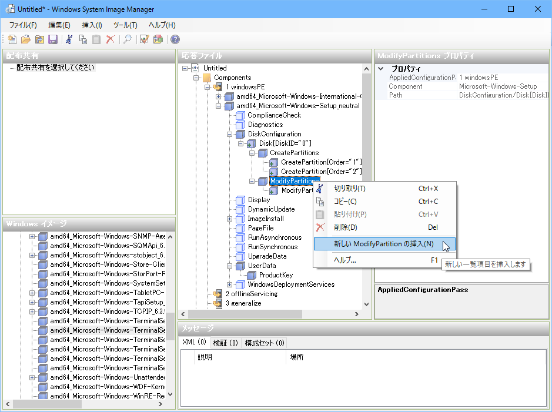Select the DynamicUpdate tree item
552x412 pixels.
coord(271,209)
